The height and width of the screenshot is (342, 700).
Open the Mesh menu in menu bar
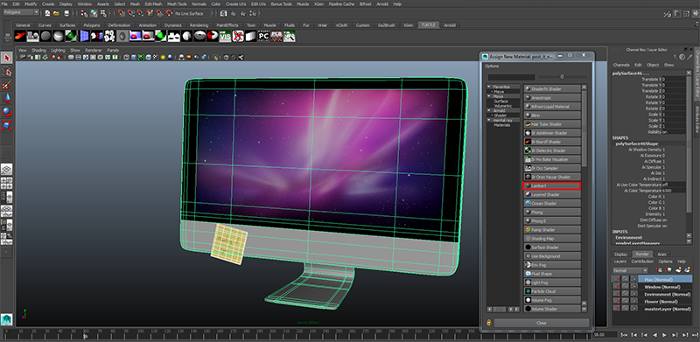tap(135, 3)
